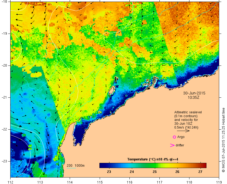Click the velocity scale arrow in legend
Viewport: 227px width, 184px height.
pyautogui.click(x=183, y=131)
